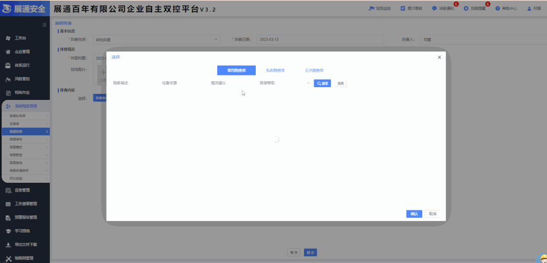
Task: Expand 隐患排查 submenu arrow
Action: coord(47,132)
